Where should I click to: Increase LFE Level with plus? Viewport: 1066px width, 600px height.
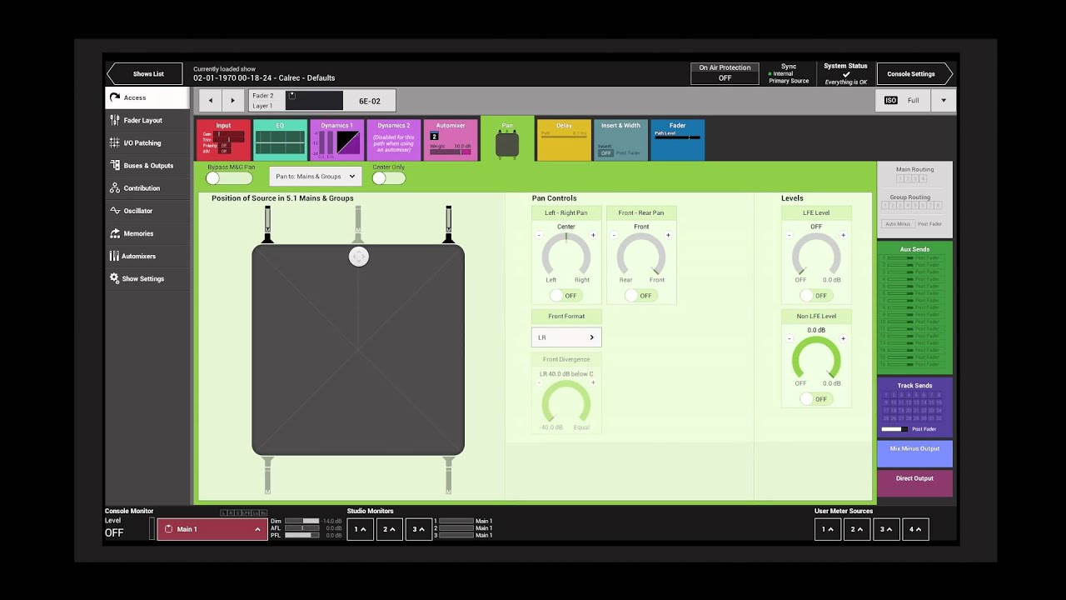[843, 235]
